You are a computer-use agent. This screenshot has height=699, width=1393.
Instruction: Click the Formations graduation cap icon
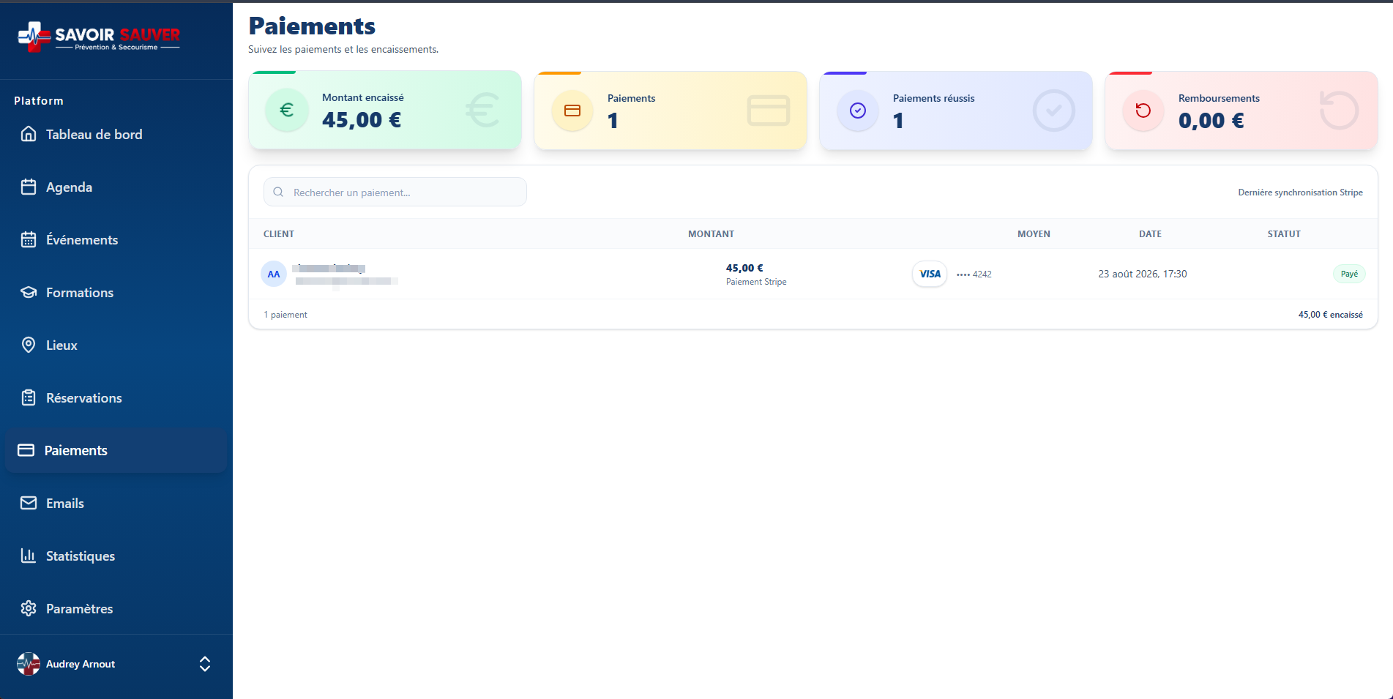pyautogui.click(x=29, y=292)
